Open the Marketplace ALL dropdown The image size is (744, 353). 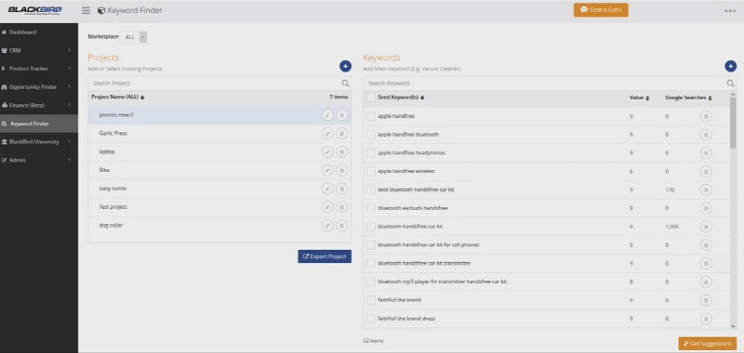pos(133,37)
